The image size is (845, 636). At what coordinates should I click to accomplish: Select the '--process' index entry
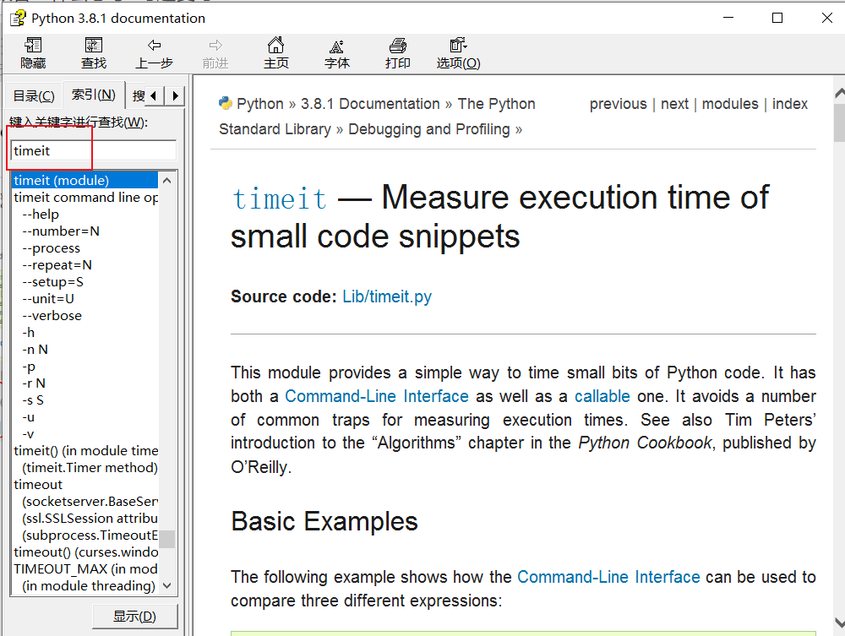(52, 247)
